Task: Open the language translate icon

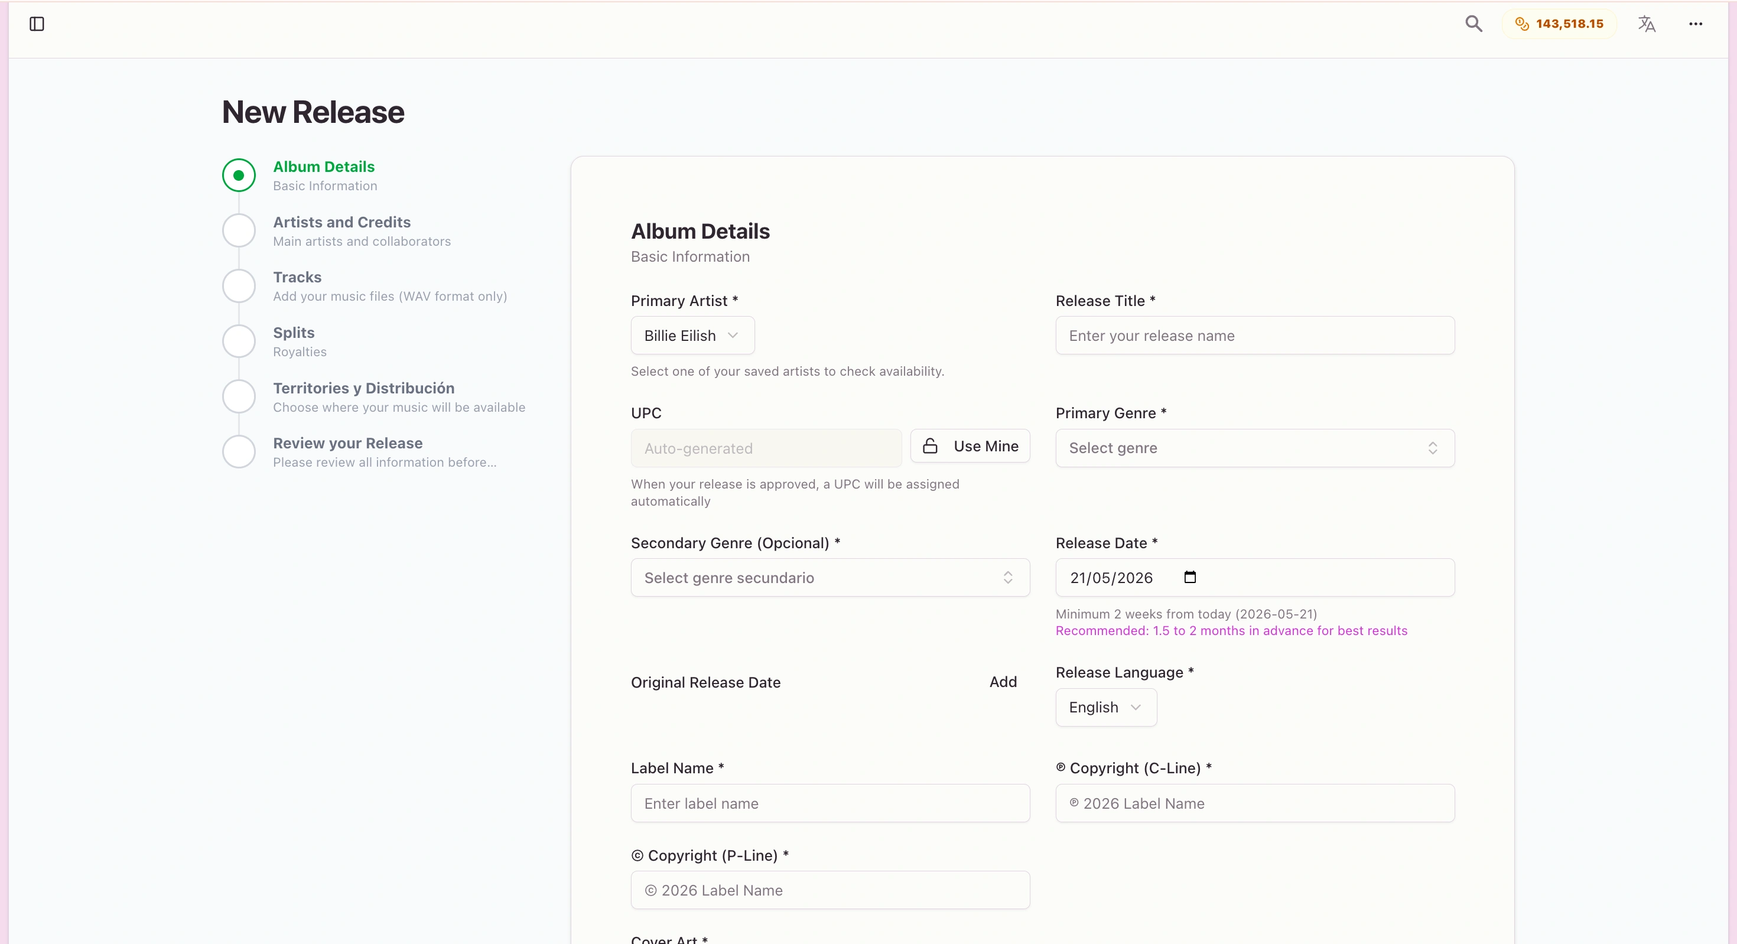Action: pos(1647,24)
